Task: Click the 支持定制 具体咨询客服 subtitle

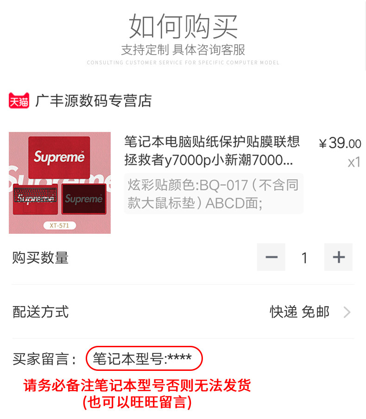Action: coord(183,50)
